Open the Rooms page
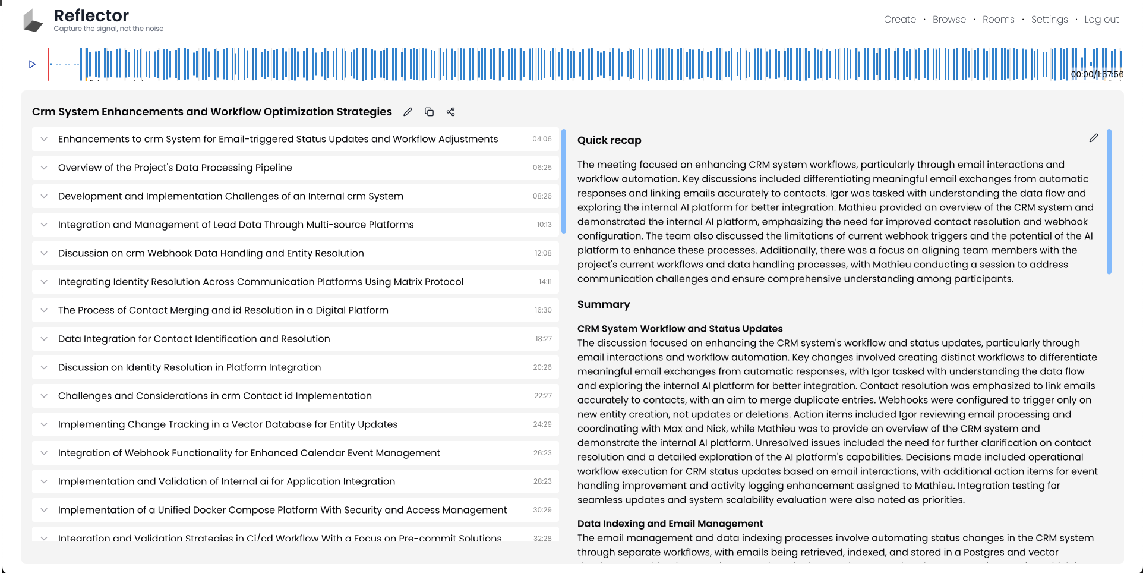This screenshot has width=1143, height=573. coord(998,20)
